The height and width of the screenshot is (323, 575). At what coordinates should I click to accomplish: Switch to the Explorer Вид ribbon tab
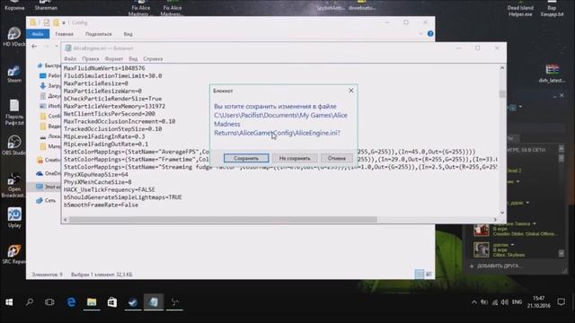pyautogui.click(x=128, y=34)
